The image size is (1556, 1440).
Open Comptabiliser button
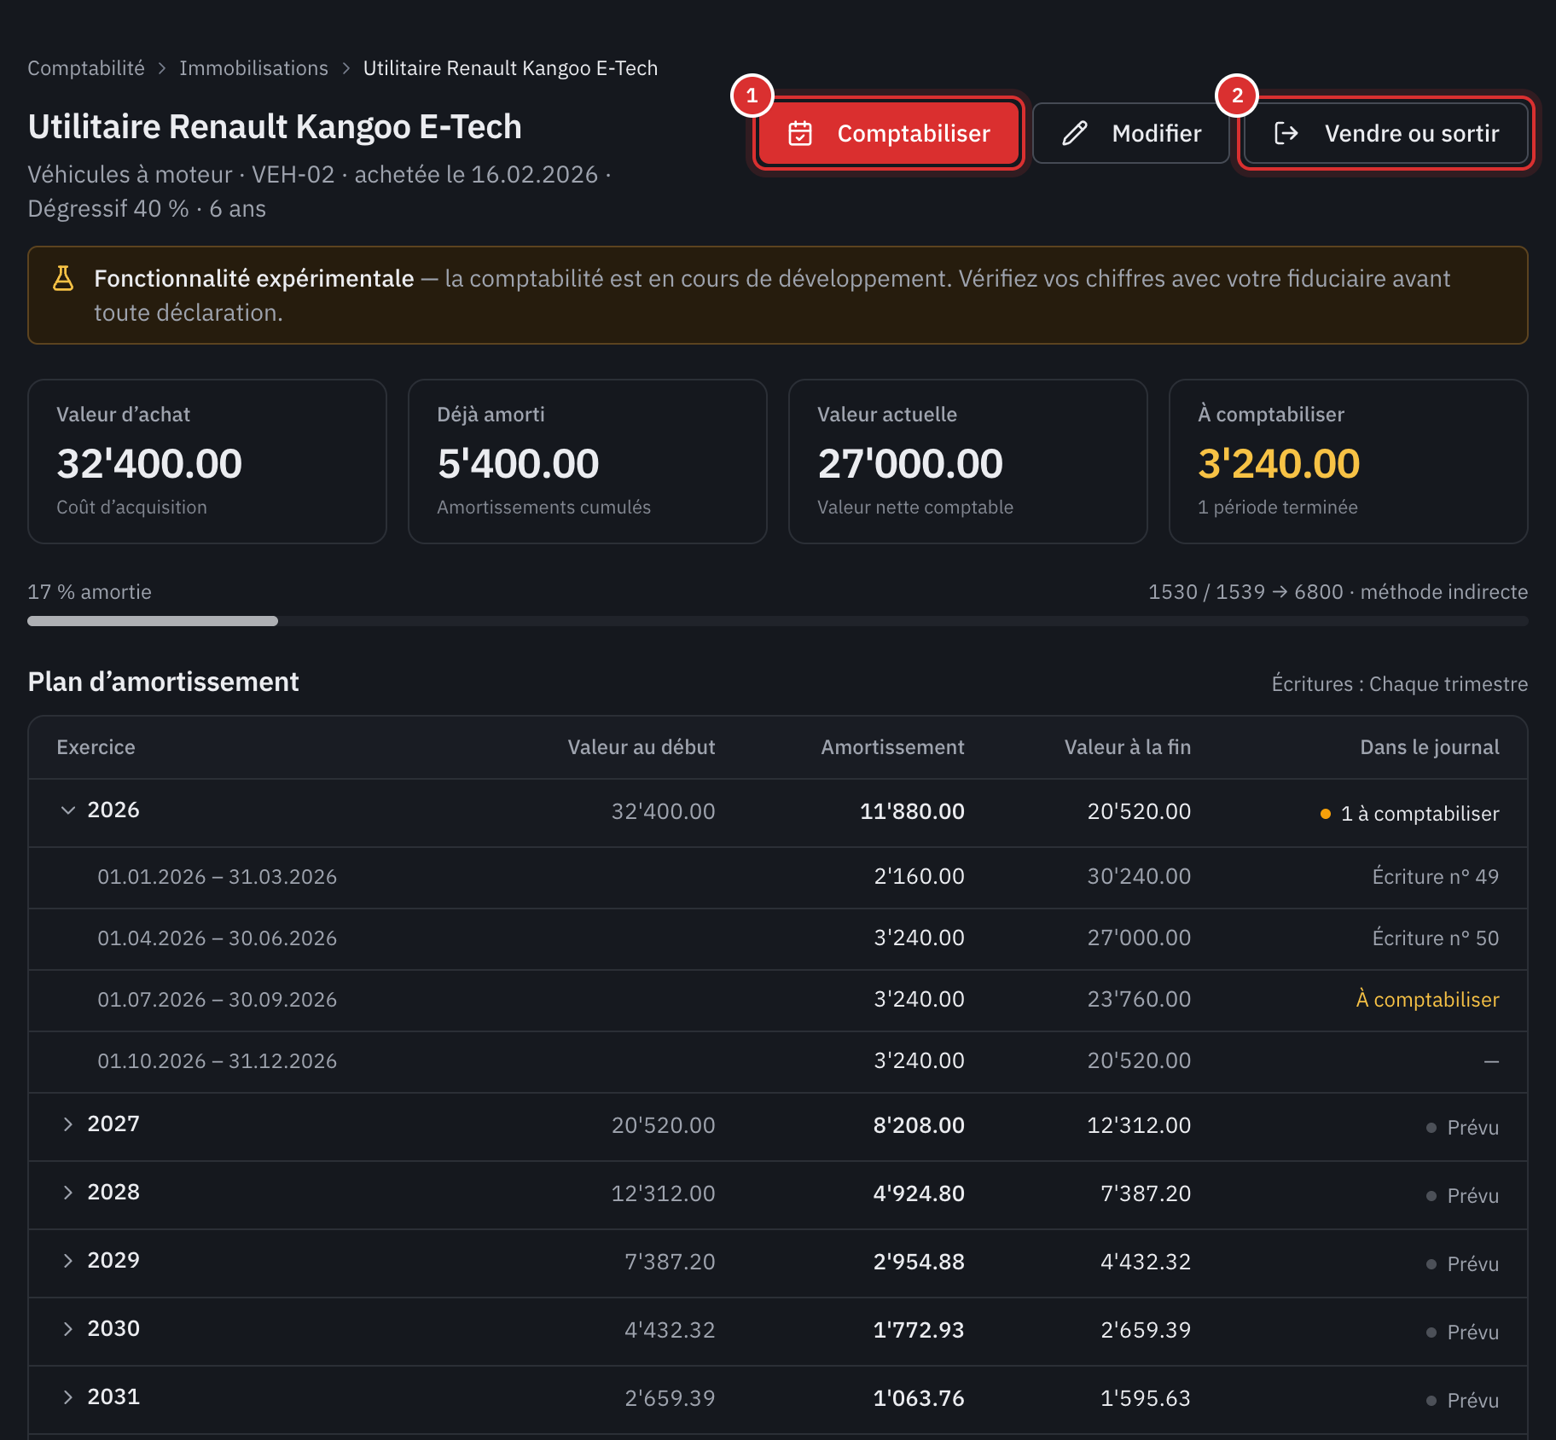889,133
